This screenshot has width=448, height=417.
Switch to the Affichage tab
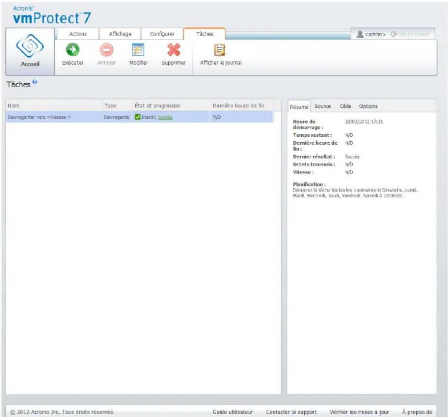tap(120, 34)
